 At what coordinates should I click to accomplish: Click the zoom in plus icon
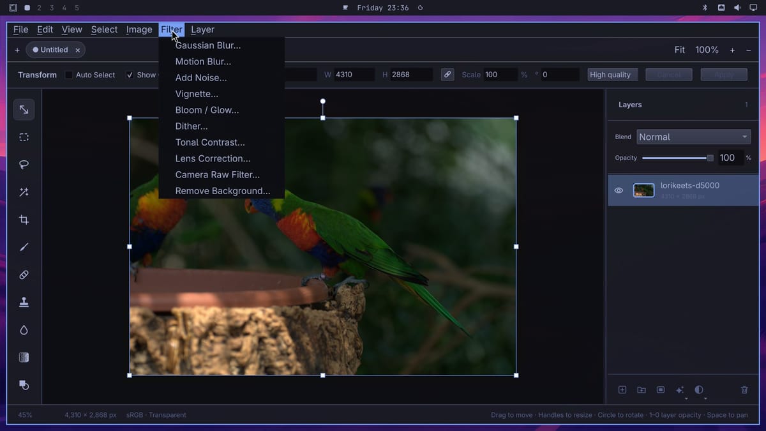pyautogui.click(x=732, y=50)
